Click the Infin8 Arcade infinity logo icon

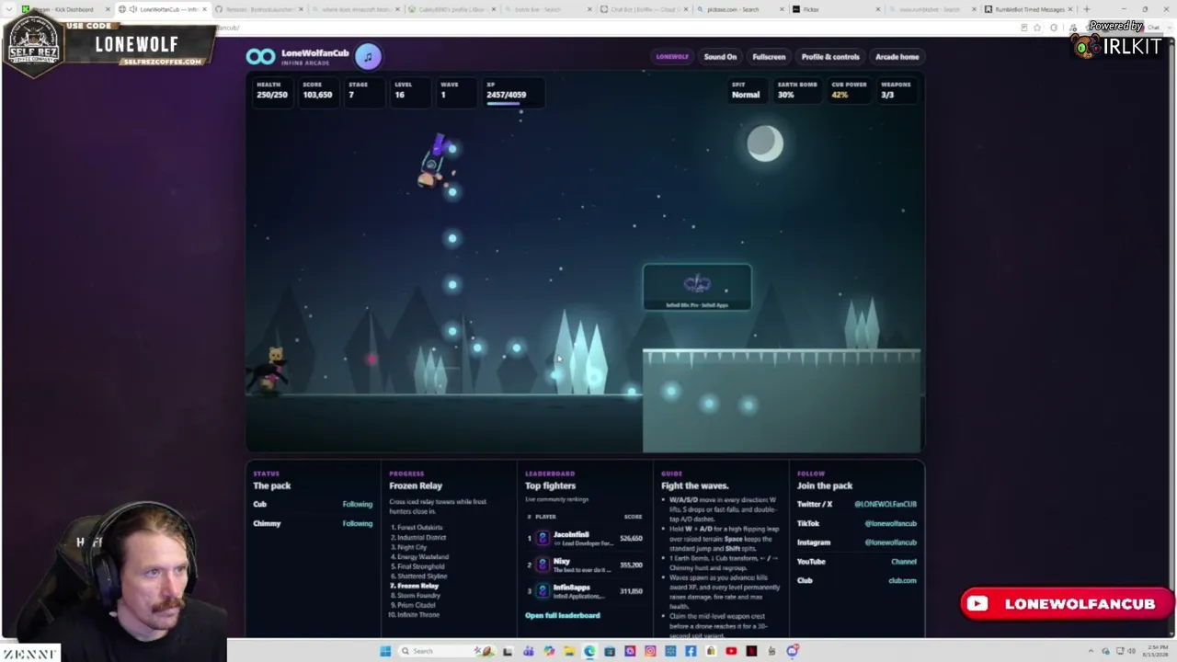260,57
